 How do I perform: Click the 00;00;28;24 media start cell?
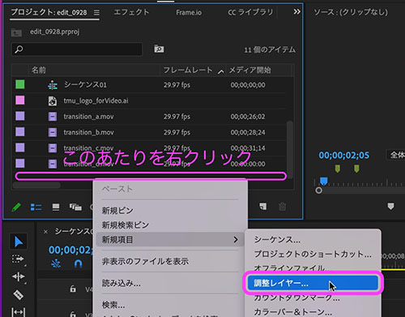click(248, 132)
